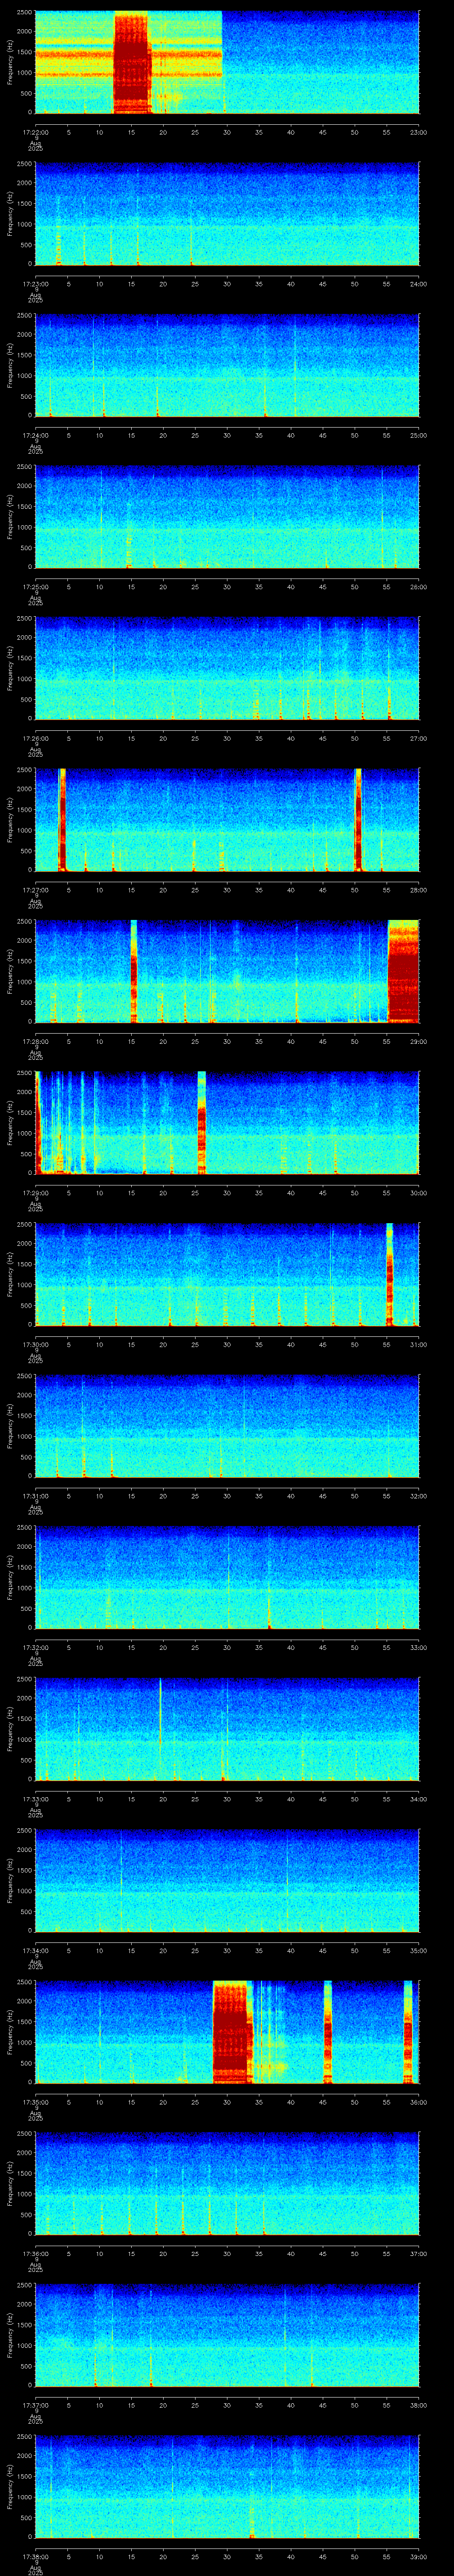Click the 17:25:00 start time label
The width and height of the screenshot is (454, 2576).
click(x=35, y=587)
